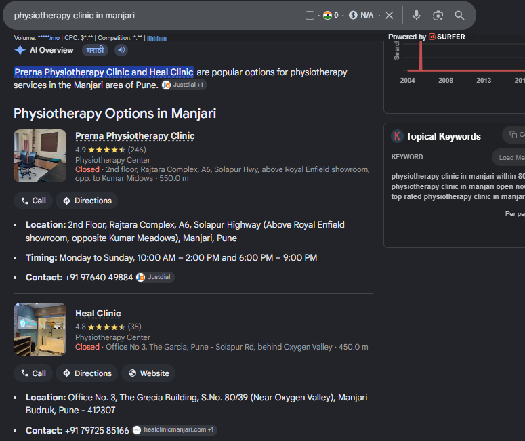Click the keyword trend bars icon
Viewport: 525px width, 441px height.
coord(156,38)
